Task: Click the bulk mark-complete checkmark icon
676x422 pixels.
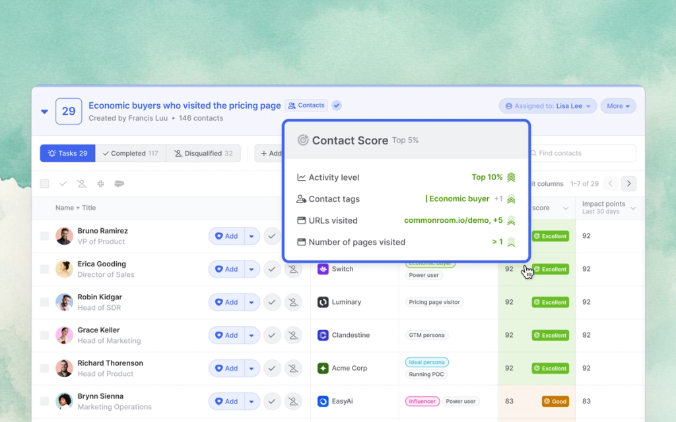Action: tap(63, 184)
